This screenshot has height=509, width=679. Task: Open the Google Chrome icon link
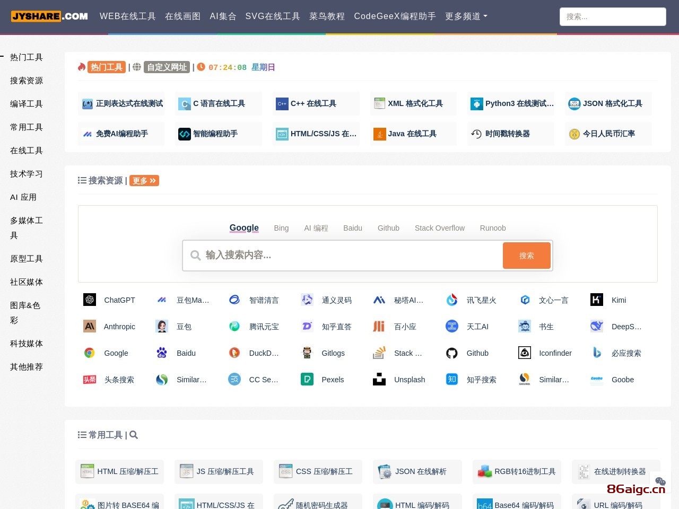click(x=90, y=353)
